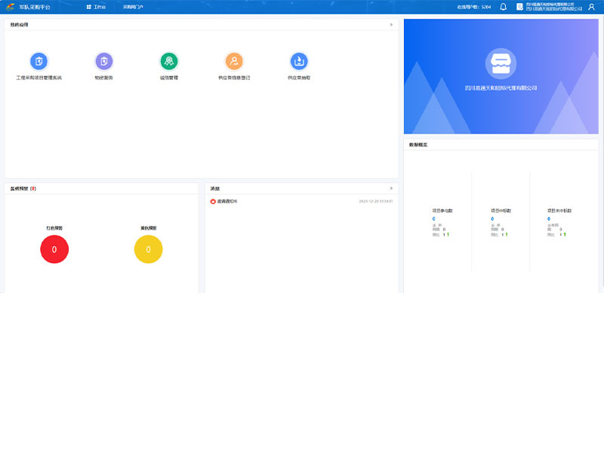The height and width of the screenshot is (453, 604).
Task: Click the 供应商抽取 app icon
Action: coord(299,61)
